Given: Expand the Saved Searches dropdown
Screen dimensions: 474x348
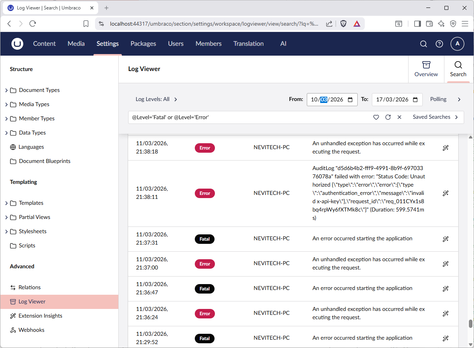Looking at the screenshot, I should [x=436, y=117].
